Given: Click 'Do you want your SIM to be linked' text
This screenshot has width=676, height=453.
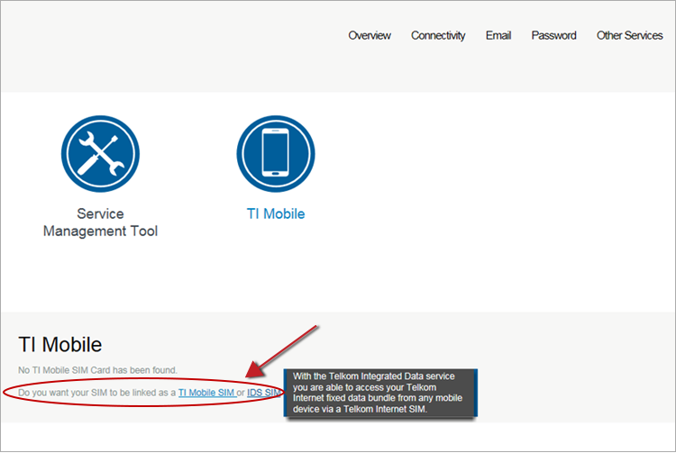Looking at the screenshot, I should coord(97,393).
